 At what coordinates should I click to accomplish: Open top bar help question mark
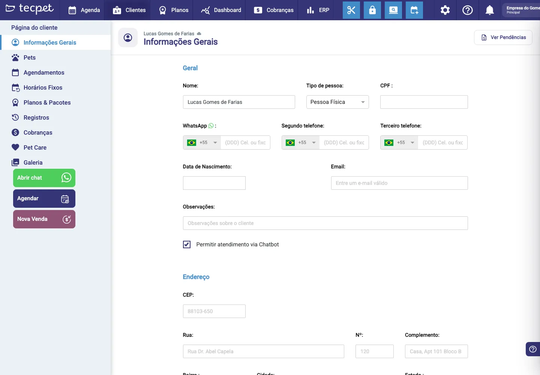point(468,10)
